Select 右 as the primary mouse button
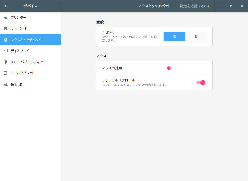248x181 pixels. pyautogui.click(x=196, y=36)
